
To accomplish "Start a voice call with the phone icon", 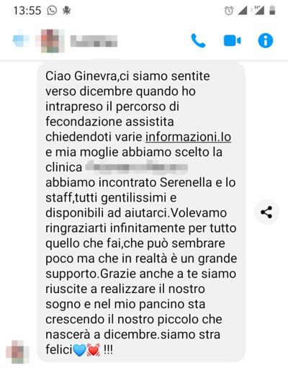I will coord(198,41).
